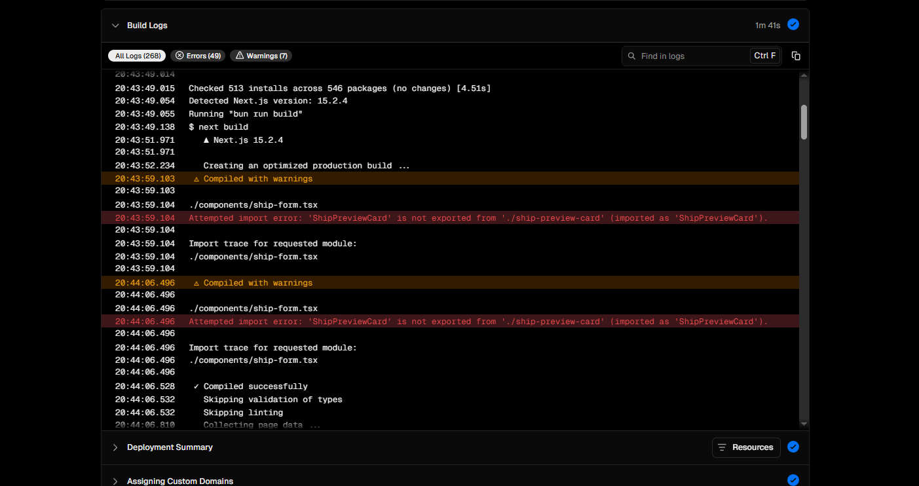Click the second 'Import trace for requested module' line
Viewport: 919px width, 486px height.
pos(450,347)
